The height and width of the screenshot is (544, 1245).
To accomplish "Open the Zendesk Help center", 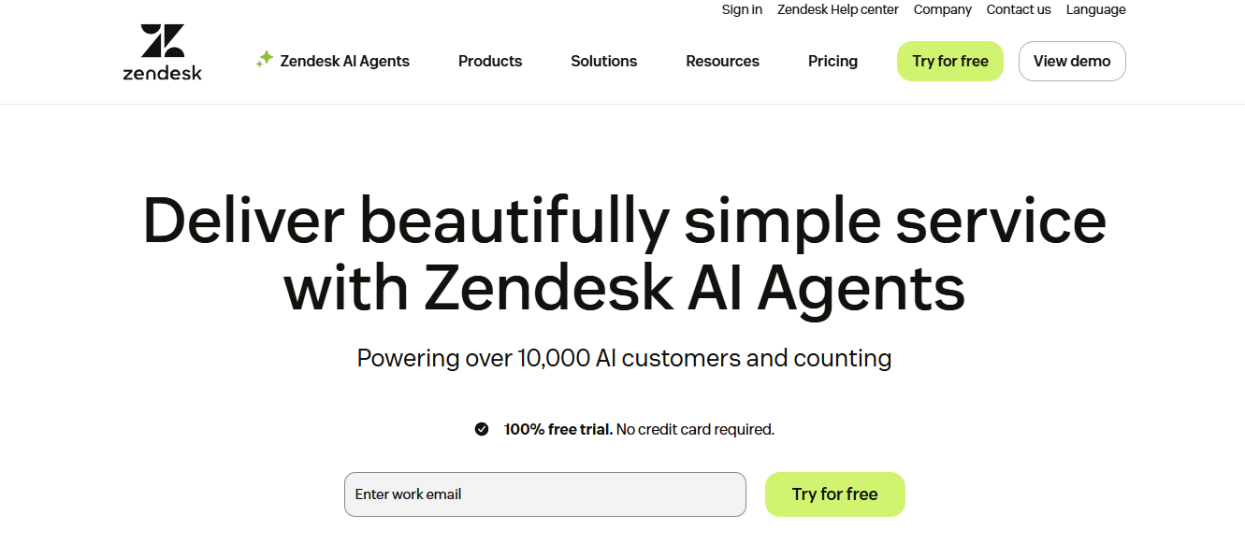I will coord(837,9).
